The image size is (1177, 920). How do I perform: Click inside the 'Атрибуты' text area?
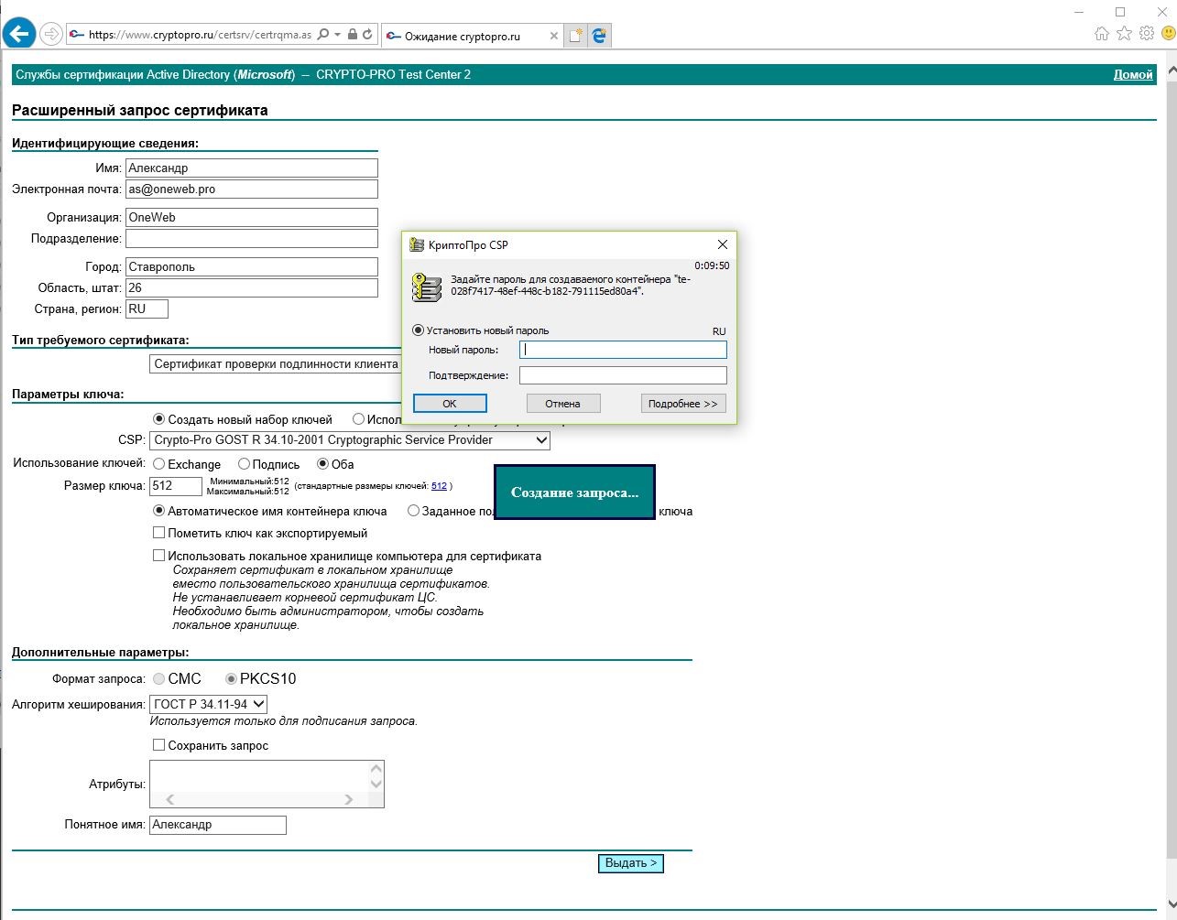[259, 775]
